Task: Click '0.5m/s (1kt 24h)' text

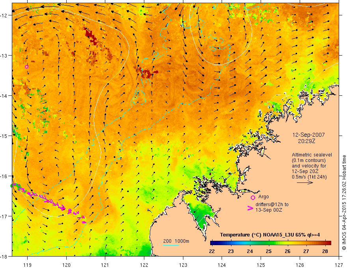Action: [x=309, y=177]
